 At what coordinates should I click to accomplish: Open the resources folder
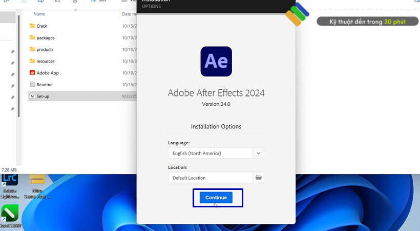[x=45, y=62]
